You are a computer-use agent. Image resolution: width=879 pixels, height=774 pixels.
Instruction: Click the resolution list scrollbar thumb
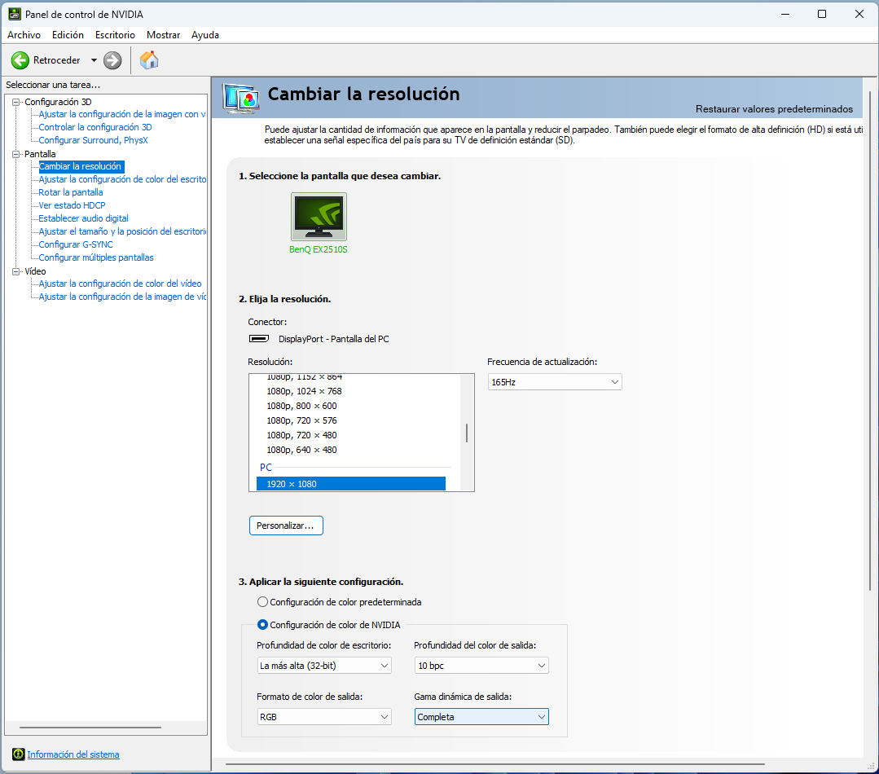[467, 433]
